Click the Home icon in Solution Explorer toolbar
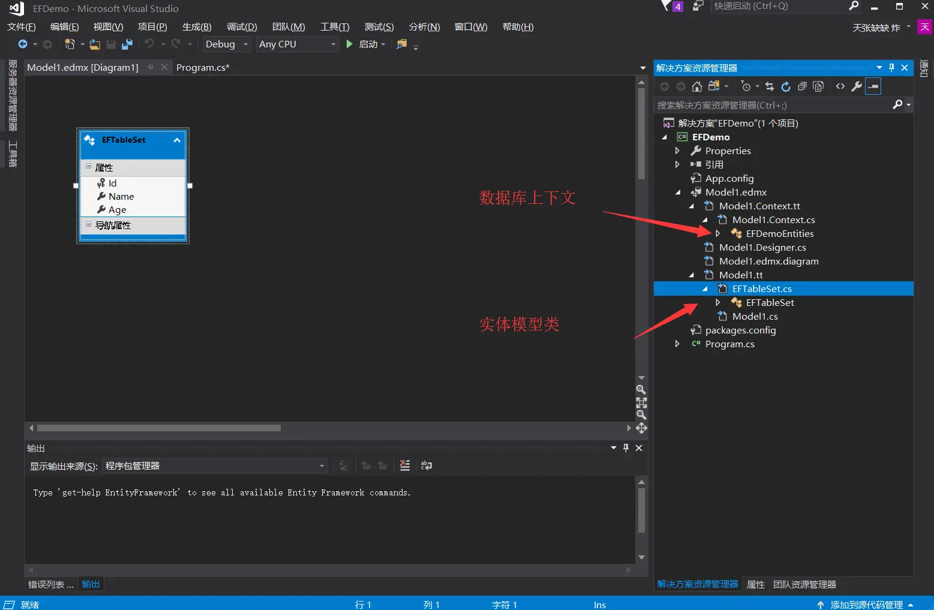The image size is (934, 610). pyautogui.click(x=696, y=86)
